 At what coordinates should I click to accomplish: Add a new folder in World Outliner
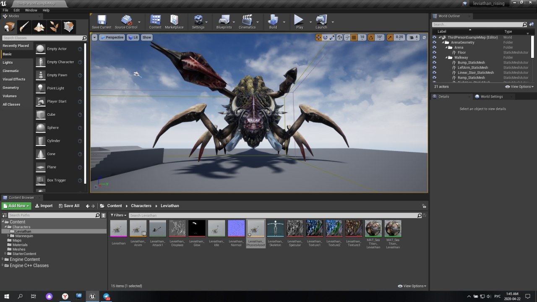(531, 25)
